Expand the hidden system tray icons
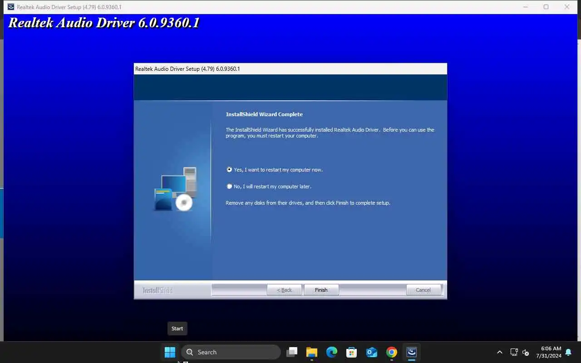 click(500, 352)
